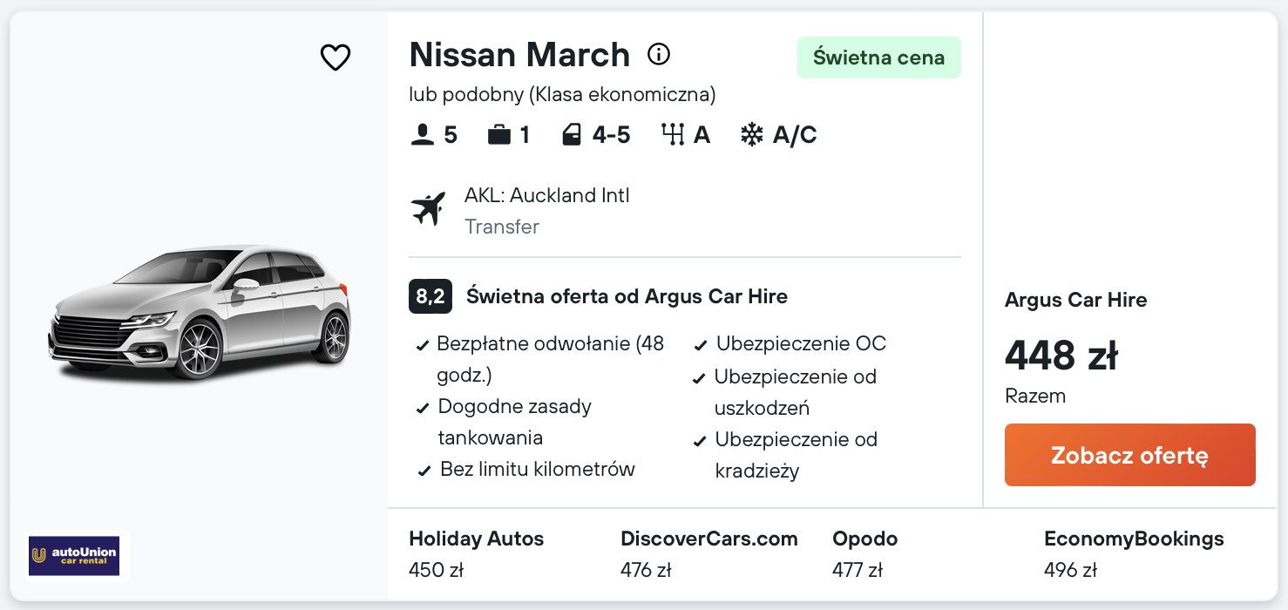This screenshot has height=610, width=1288.
Task: Click the passenger seats icon
Action: tap(422, 135)
